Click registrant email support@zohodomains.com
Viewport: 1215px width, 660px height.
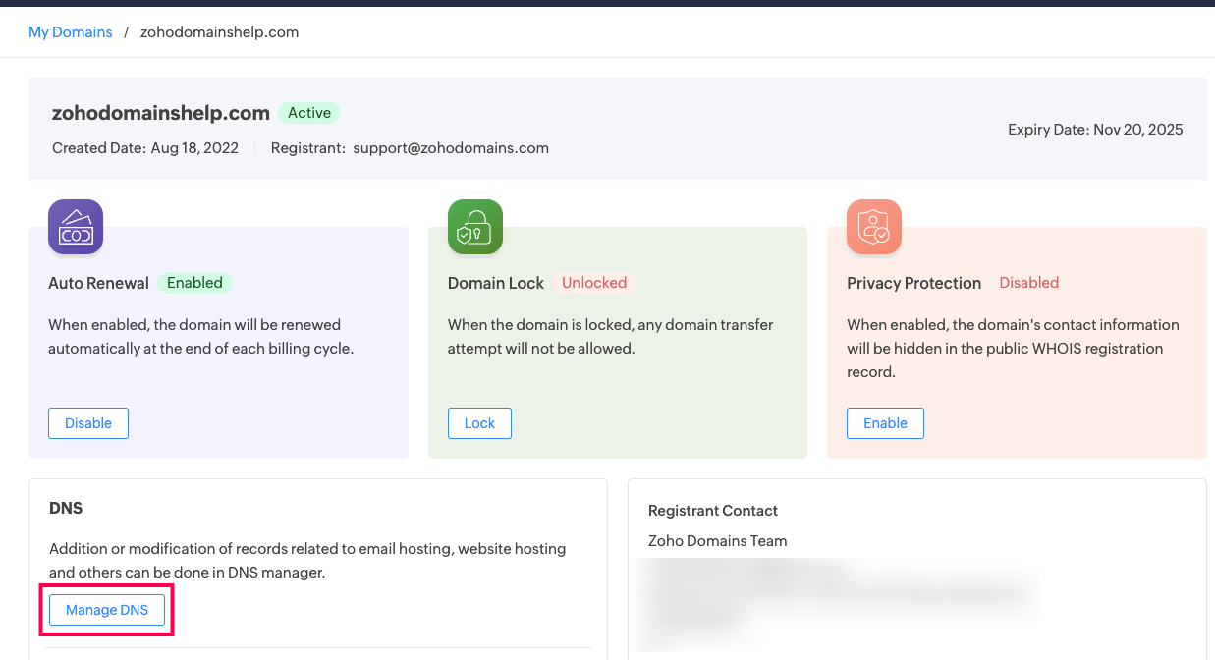point(451,148)
